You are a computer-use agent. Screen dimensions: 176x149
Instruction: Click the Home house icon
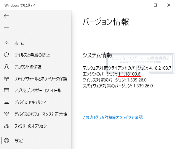(x=7, y=43)
